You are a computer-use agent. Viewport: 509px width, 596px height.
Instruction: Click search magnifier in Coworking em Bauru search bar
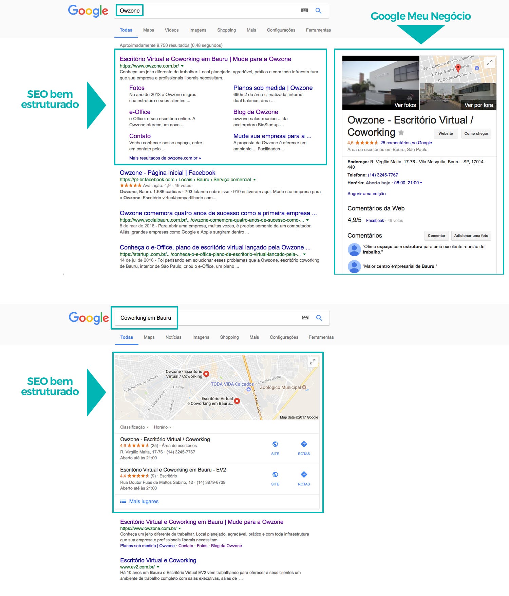pyautogui.click(x=319, y=318)
